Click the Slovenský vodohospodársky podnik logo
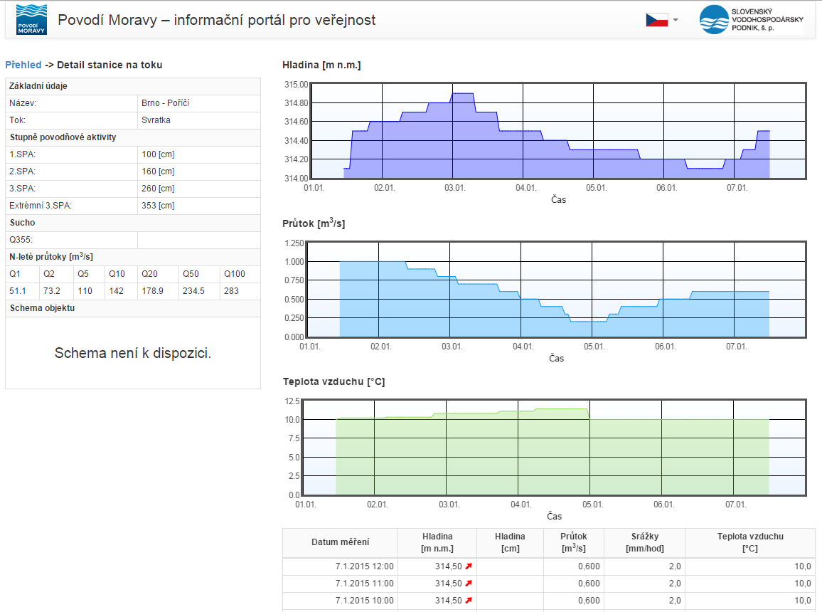The height and width of the screenshot is (612, 822). point(751,20)
